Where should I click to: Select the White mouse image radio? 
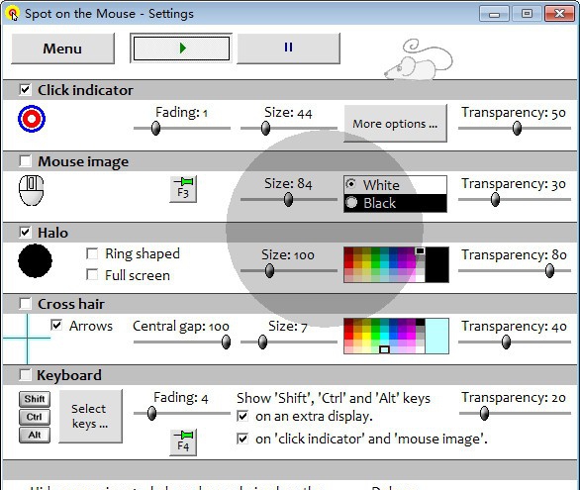click(351, 184)
